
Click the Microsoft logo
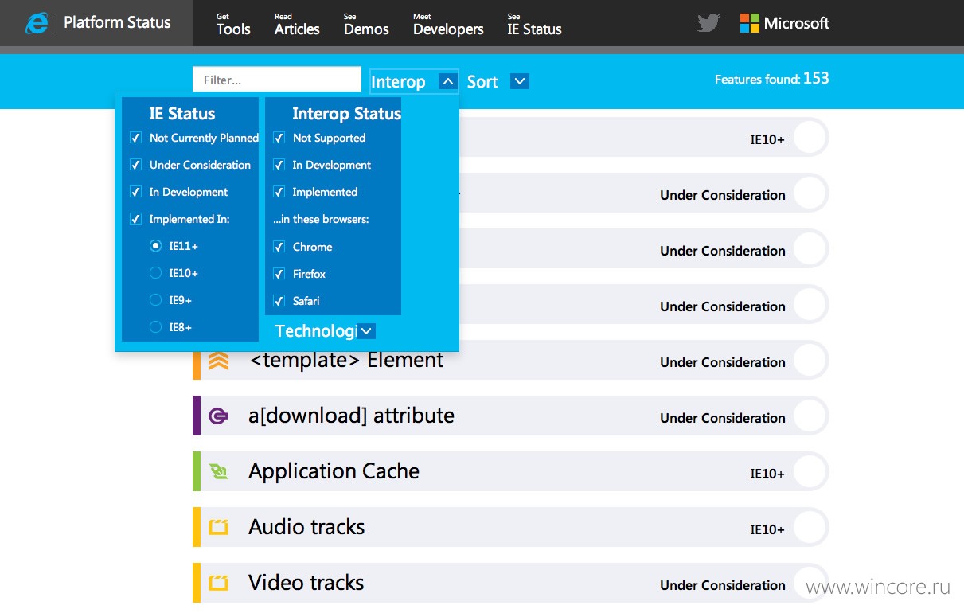pos(784,23)
